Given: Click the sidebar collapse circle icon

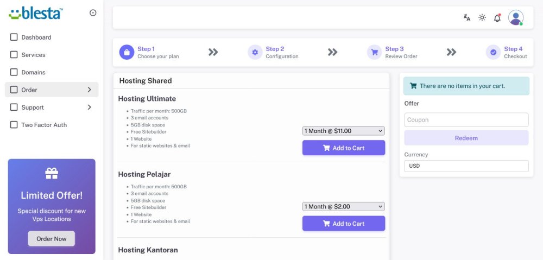Looking at the screenshot, I should pyautogui.click(x=93, y=13).
